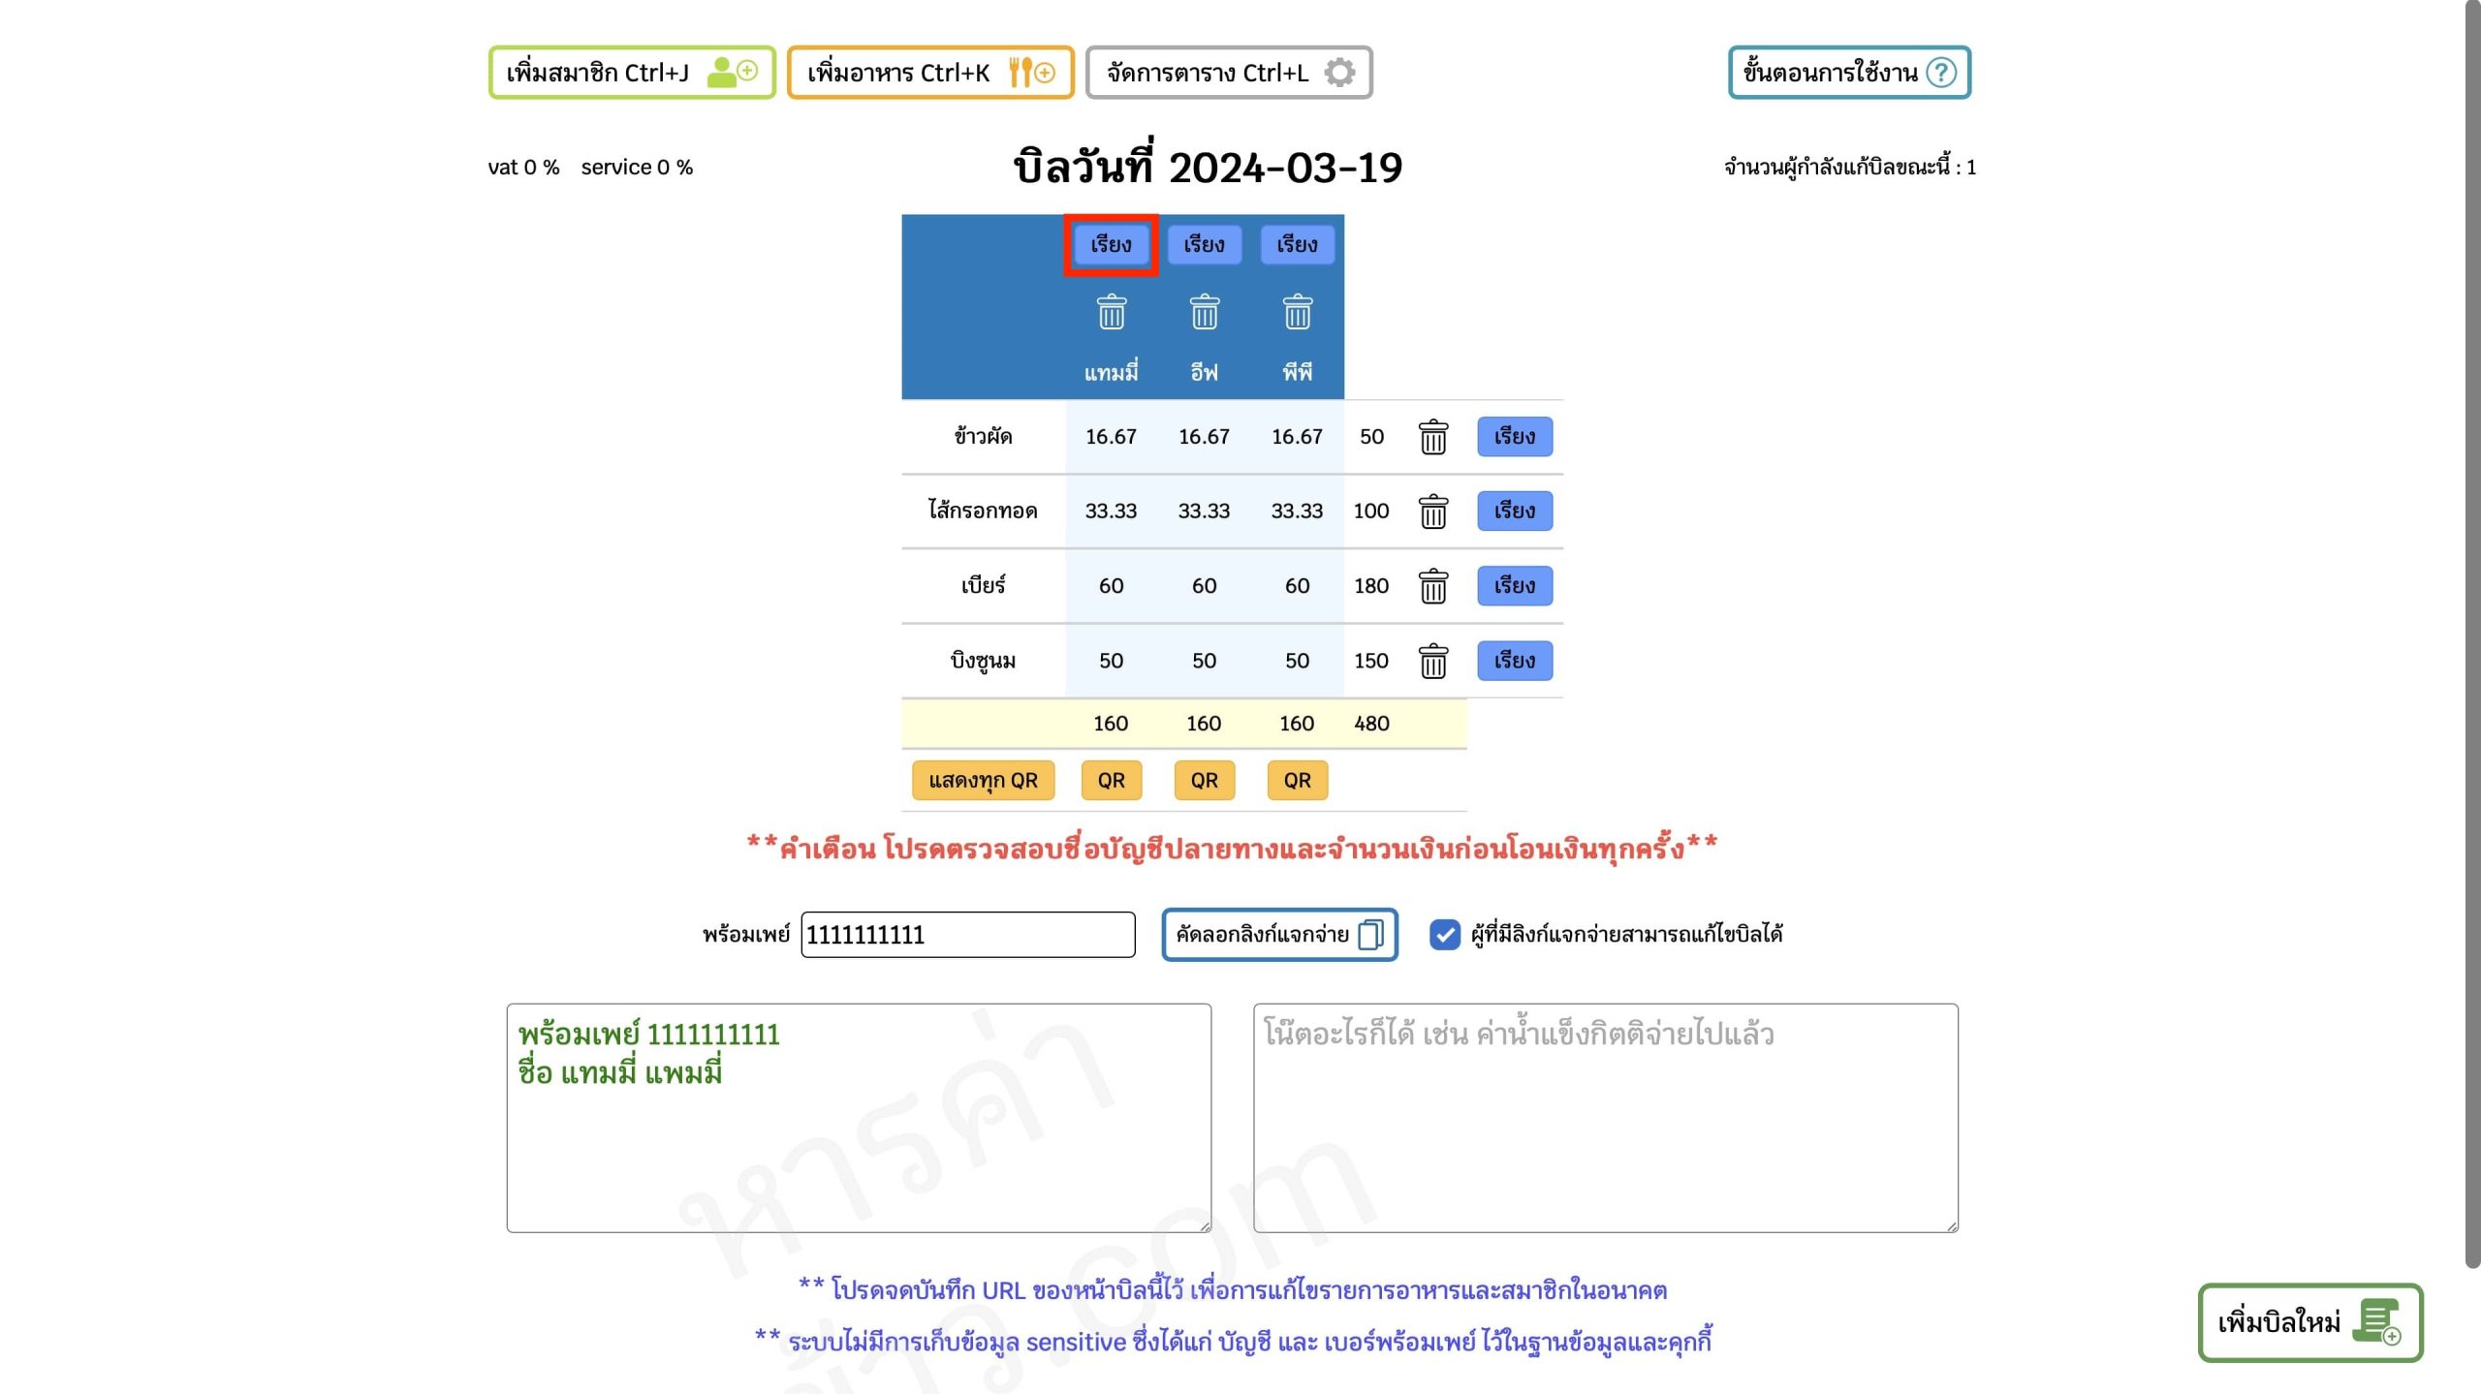
Task: Delete the อีฟ member column
Action: [x=1204, y=313]
